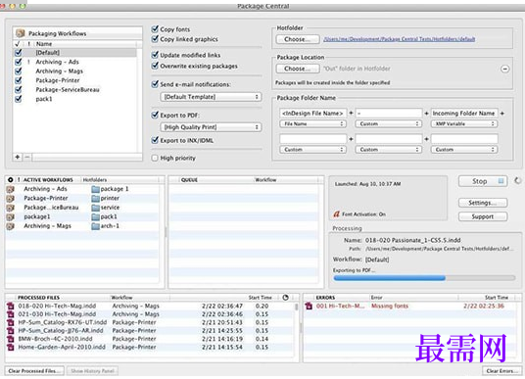The height and width of the screenshot is (379, 525).
Task: Click workflow icon beside Archiving - Mags active row
Action: 11,226
